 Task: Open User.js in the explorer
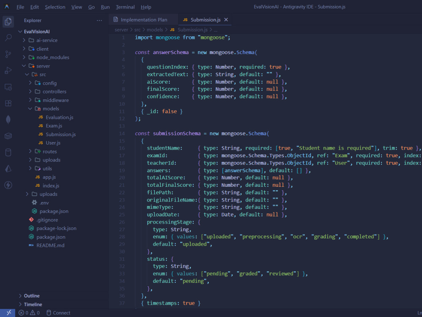click(53, 142)
